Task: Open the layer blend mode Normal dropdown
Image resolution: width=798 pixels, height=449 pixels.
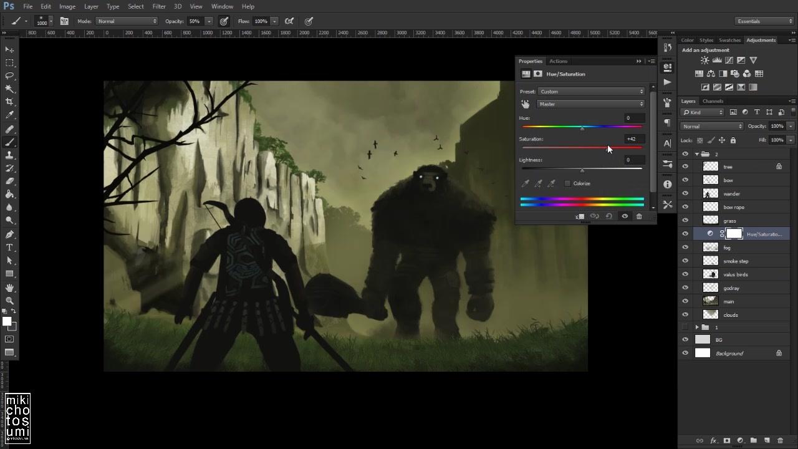Action: point(712,126)
